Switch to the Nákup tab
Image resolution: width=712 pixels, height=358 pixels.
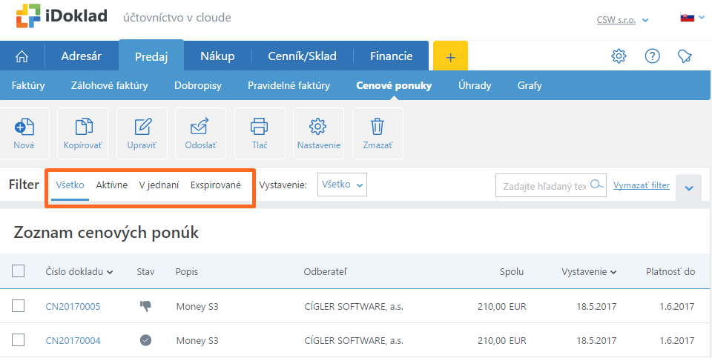point(217,56)
